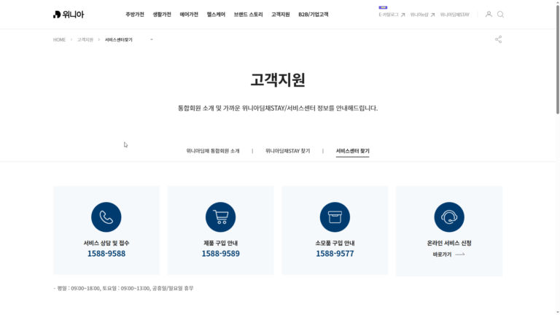
Task: Open the 헬스케어 menu
Action: point(216,15)
